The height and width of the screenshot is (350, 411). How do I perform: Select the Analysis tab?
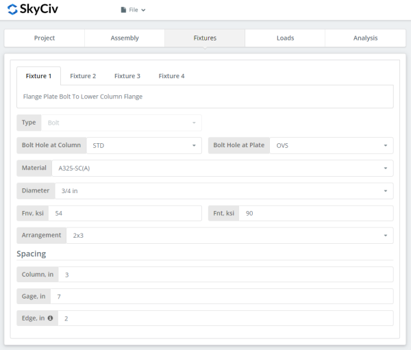[365, 38]
